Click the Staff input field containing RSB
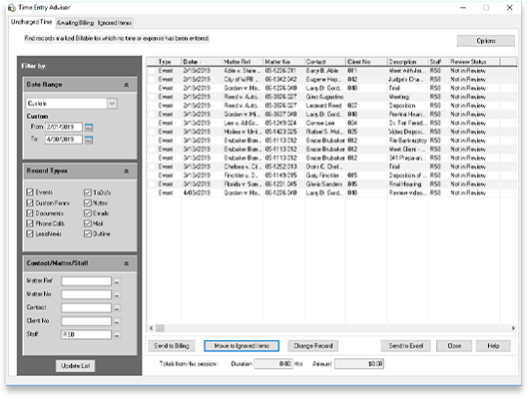 (86, 334)
